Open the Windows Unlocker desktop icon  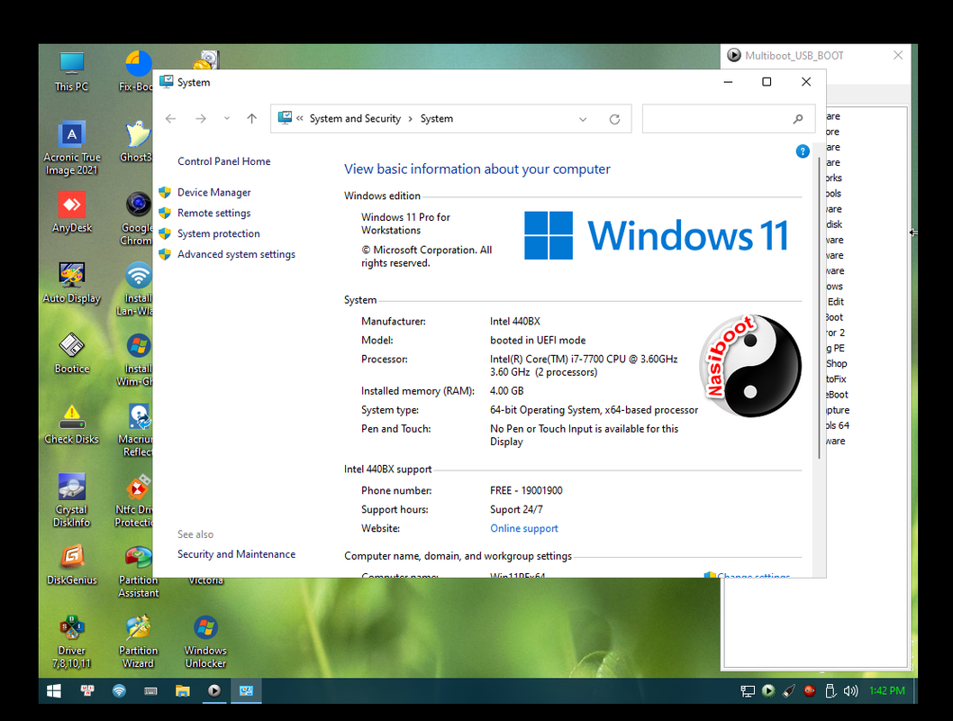pyautogui.click(x=205, y=641)
